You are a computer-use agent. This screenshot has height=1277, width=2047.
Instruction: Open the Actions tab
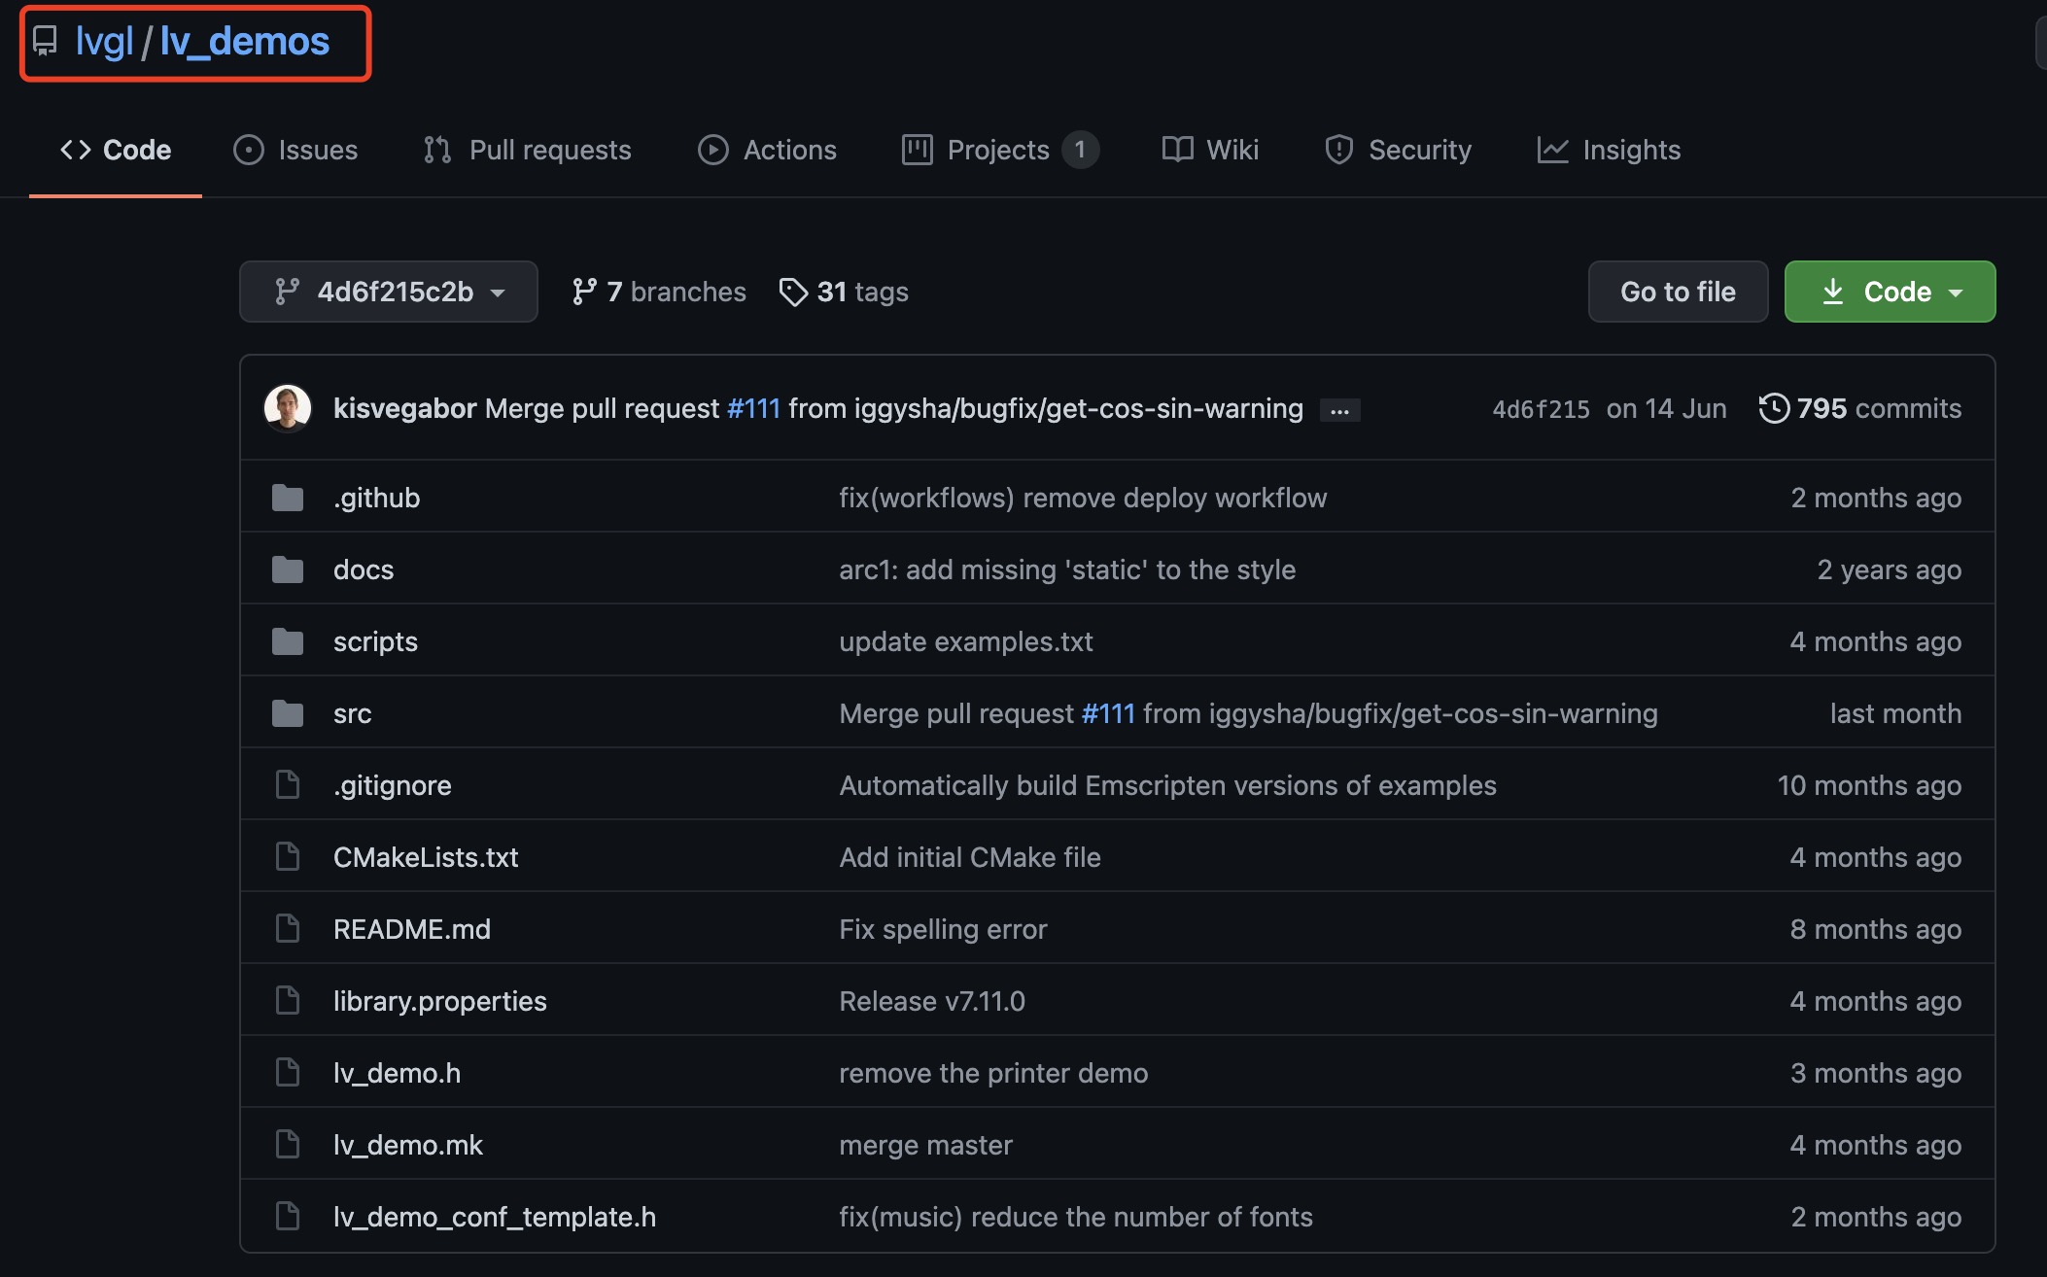point(767,150)
